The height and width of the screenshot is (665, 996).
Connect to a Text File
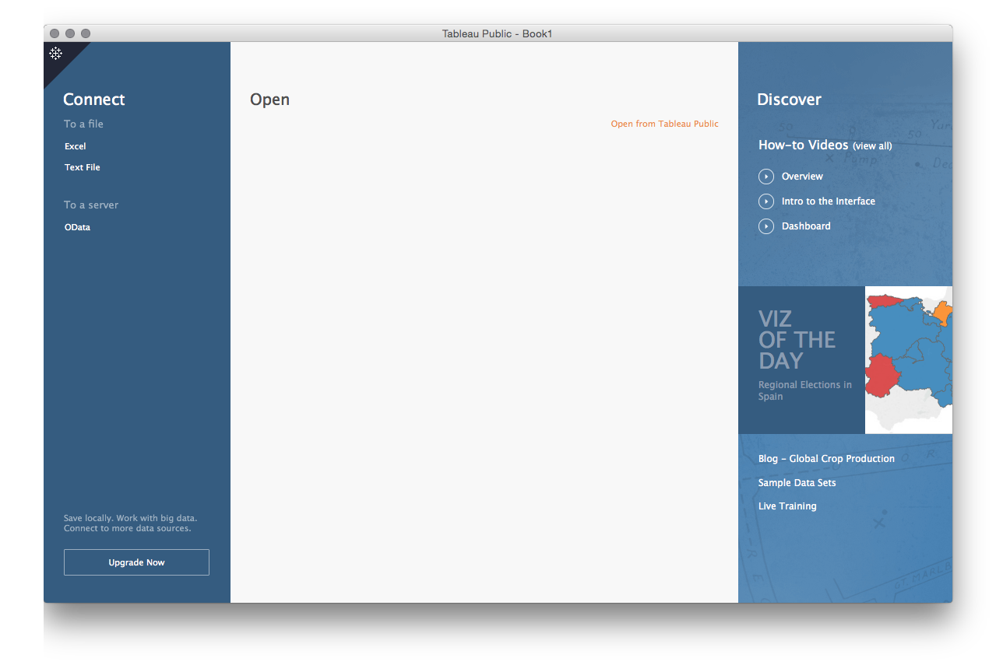pyautogui.click(x=83, y=167)
